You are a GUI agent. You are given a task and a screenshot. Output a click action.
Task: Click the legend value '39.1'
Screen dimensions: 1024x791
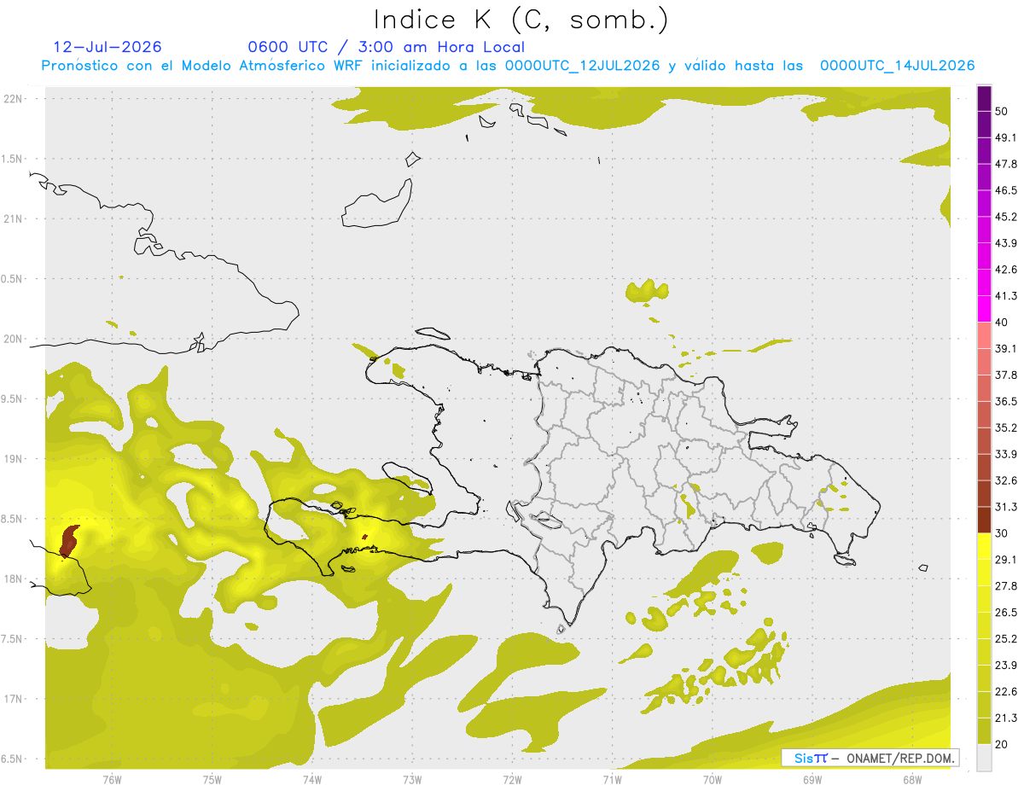(x=1006, y=349)
